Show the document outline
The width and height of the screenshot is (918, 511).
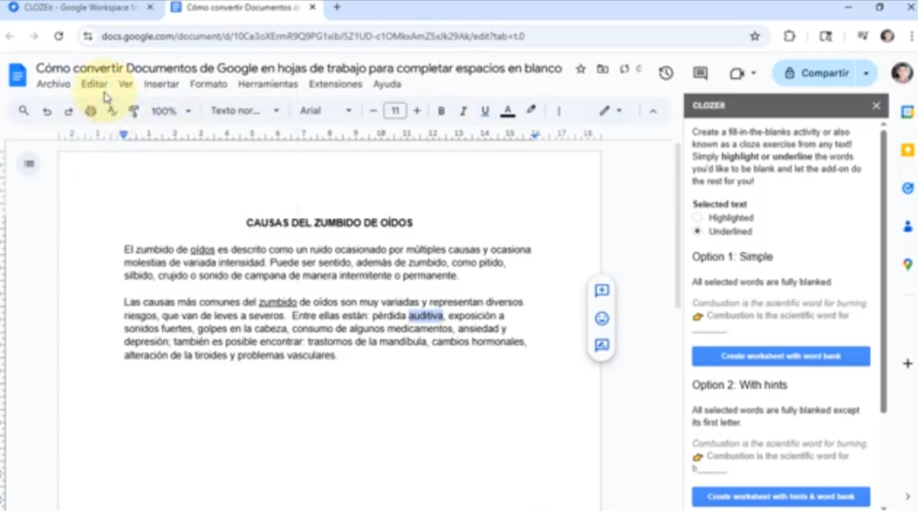click(30, 164)
